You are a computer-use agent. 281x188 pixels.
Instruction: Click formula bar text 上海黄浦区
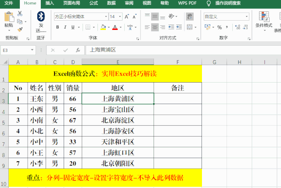point(103,50)
